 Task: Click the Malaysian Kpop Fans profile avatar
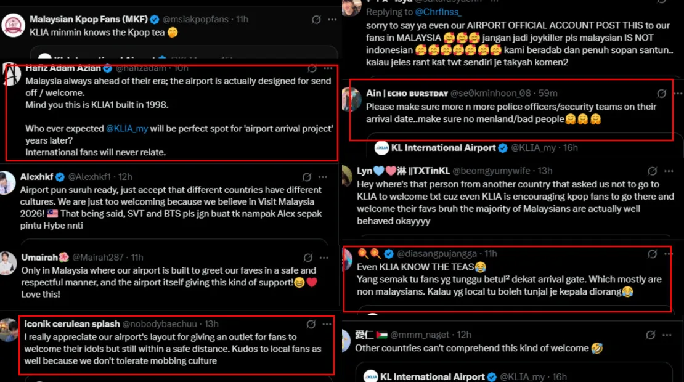click(x=13, y=25)
